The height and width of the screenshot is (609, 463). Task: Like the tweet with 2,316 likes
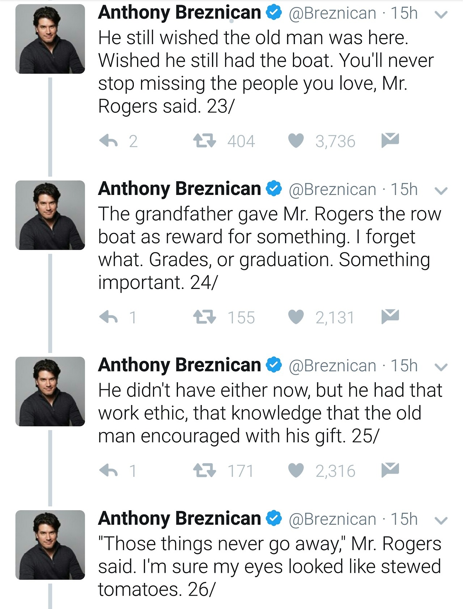(x=296, y=470)
